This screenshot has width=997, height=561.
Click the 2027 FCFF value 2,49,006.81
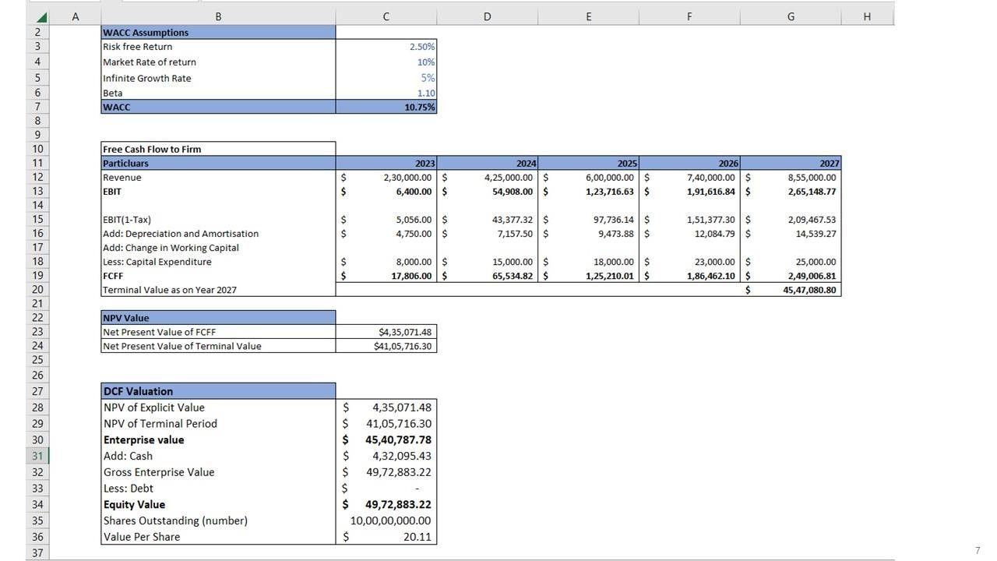791,276
